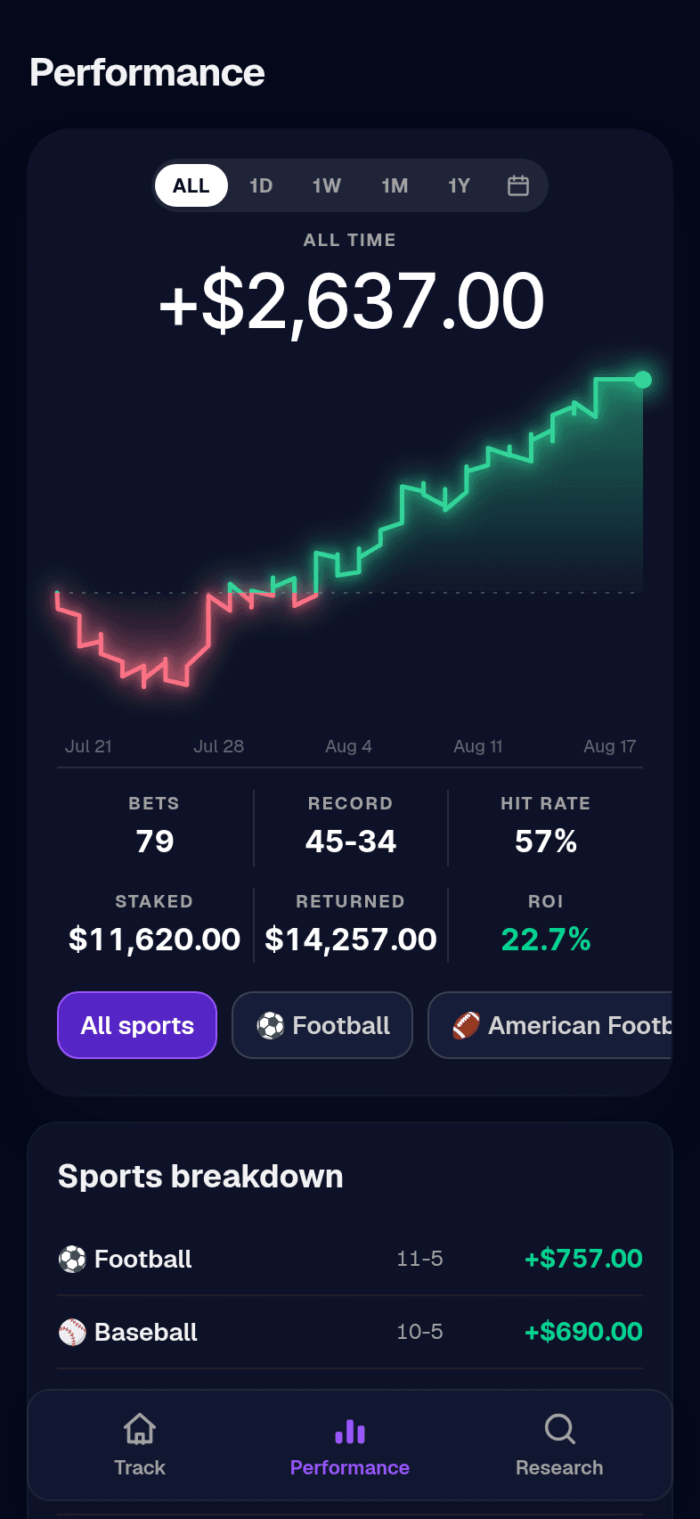This screenshot has height=1519, width=700.
Task: Filter by American Football chip
Action: tap(550, 1025)
